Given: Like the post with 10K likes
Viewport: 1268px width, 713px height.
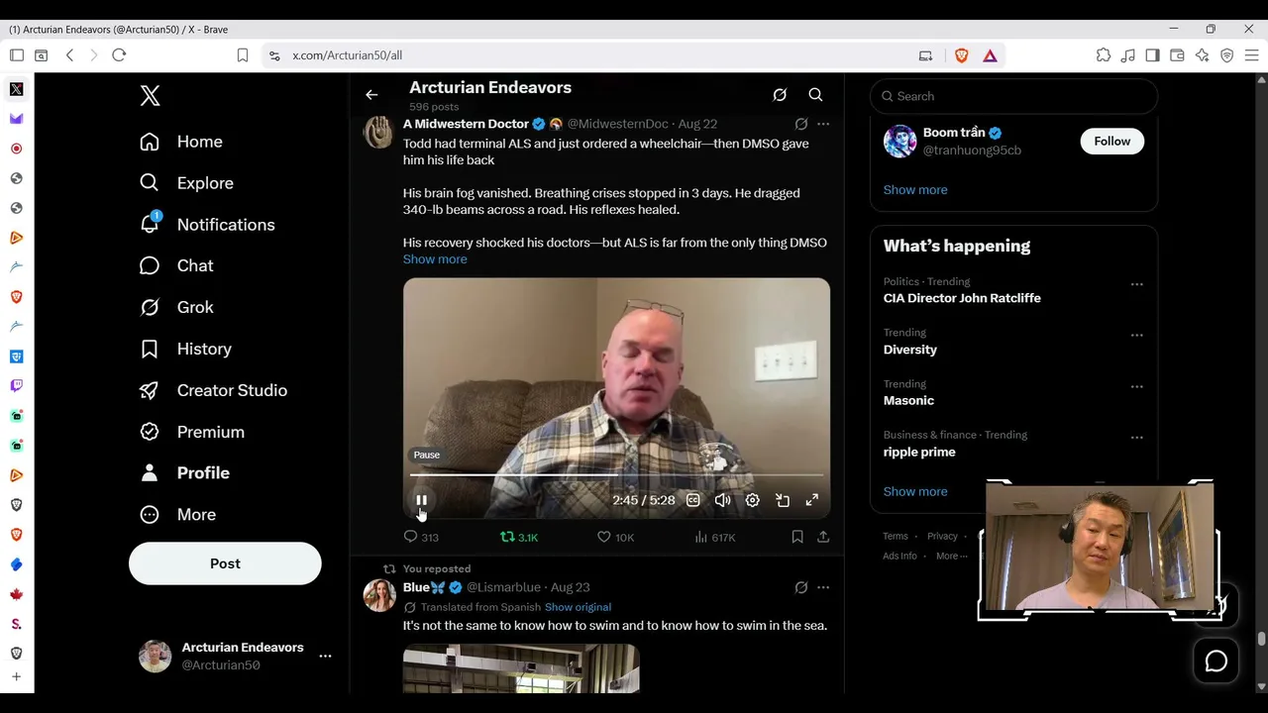Looking at the screenshot, I should 615,537.
